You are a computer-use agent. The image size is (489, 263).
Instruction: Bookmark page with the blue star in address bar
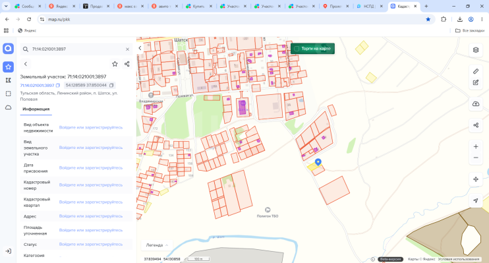428,19
